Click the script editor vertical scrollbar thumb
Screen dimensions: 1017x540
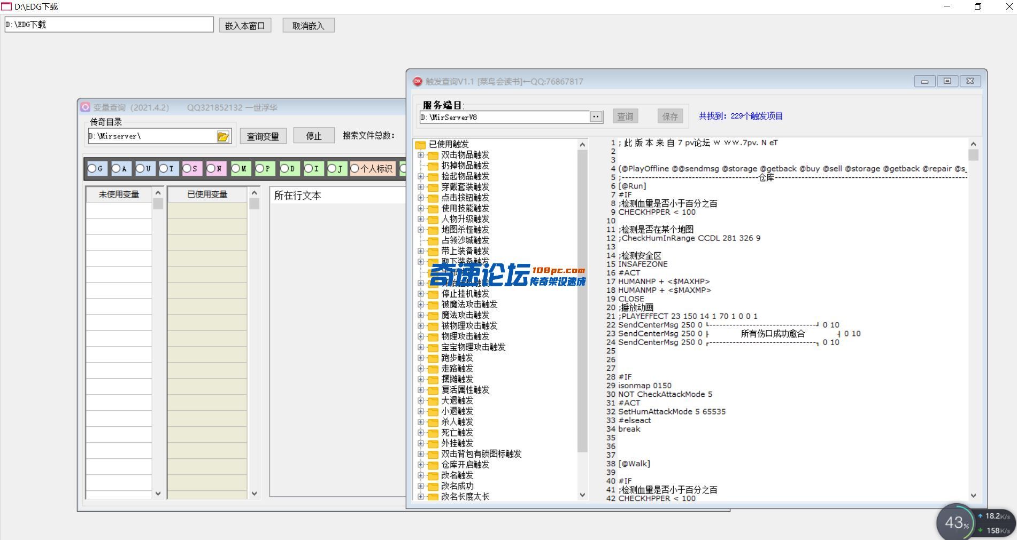pyautogui.click(x=973, y=155)
